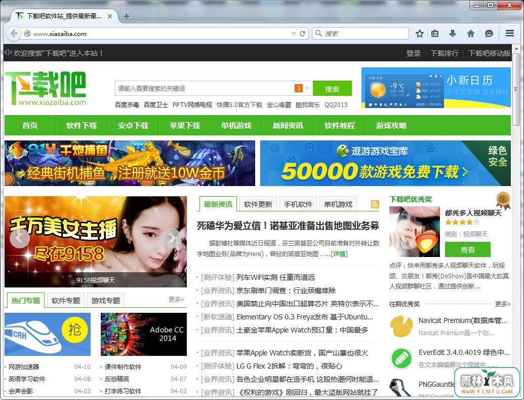Open the 逗游游戏宝库 50000款 banner
Viewport: 524px width, 400px height.
coord(385,163)
